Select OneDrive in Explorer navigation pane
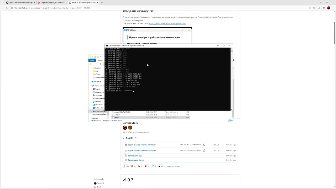336x189 pixels. click(x=96, y=82)
